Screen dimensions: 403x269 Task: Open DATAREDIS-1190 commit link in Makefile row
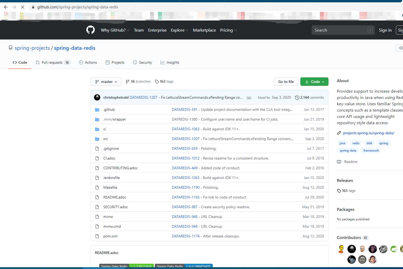tap(186, 187)
